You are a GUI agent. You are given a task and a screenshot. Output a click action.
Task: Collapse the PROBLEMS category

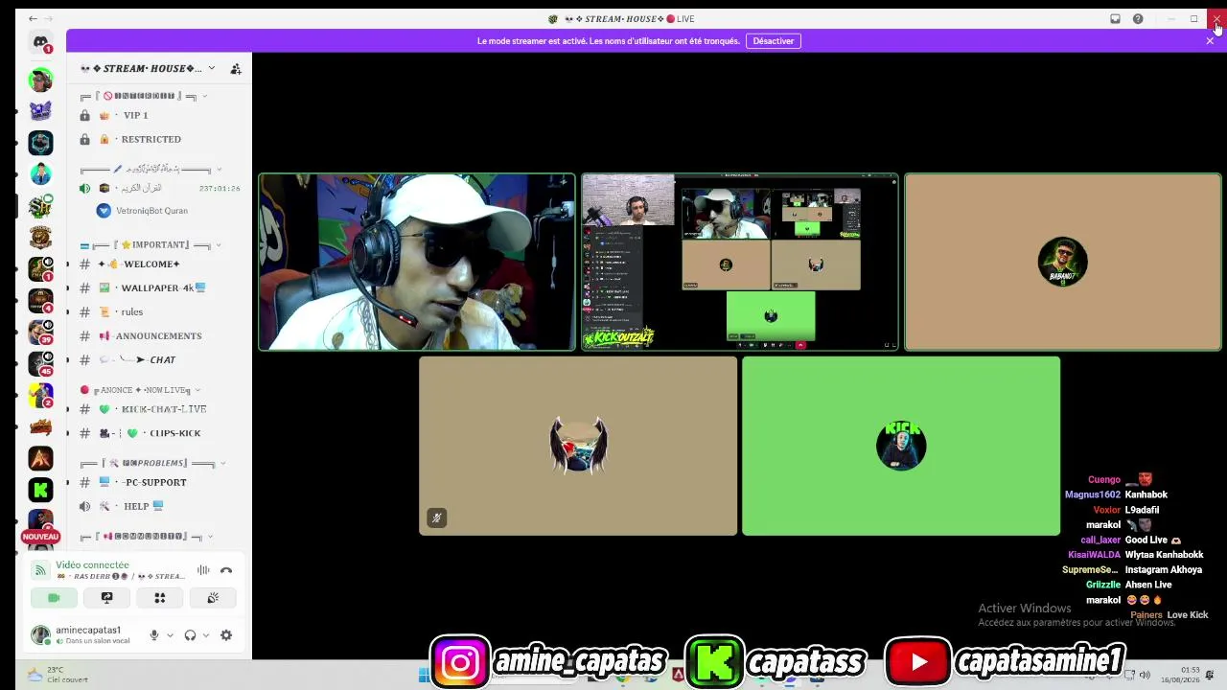click(x=153, y=463)
